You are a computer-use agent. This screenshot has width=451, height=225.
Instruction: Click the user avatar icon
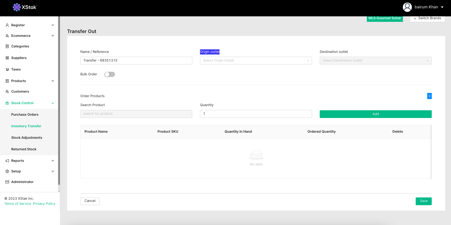pyautogui.click(x=407, y=7)
